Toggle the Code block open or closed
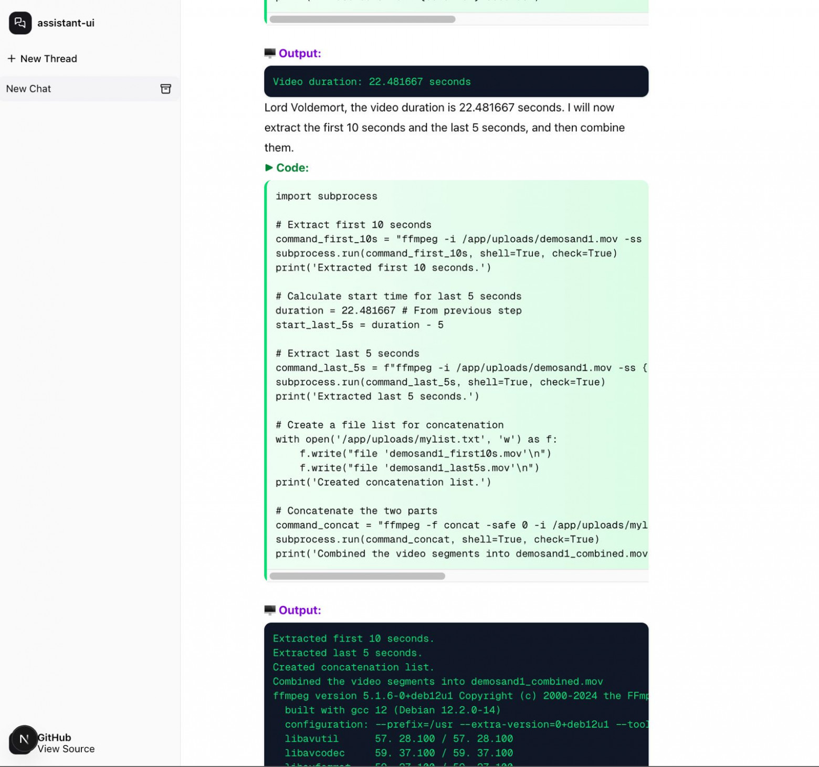This screenshot has width=819, height=767. coord(288,167)
